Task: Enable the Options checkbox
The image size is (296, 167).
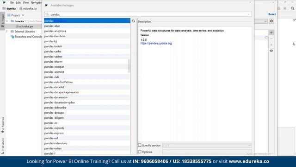Action: point(140,152)
